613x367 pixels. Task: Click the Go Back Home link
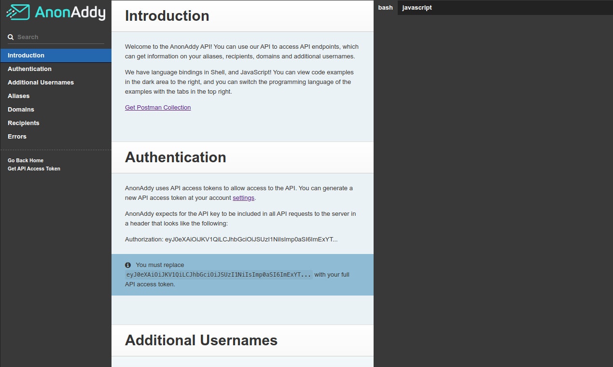pos(26,160)
